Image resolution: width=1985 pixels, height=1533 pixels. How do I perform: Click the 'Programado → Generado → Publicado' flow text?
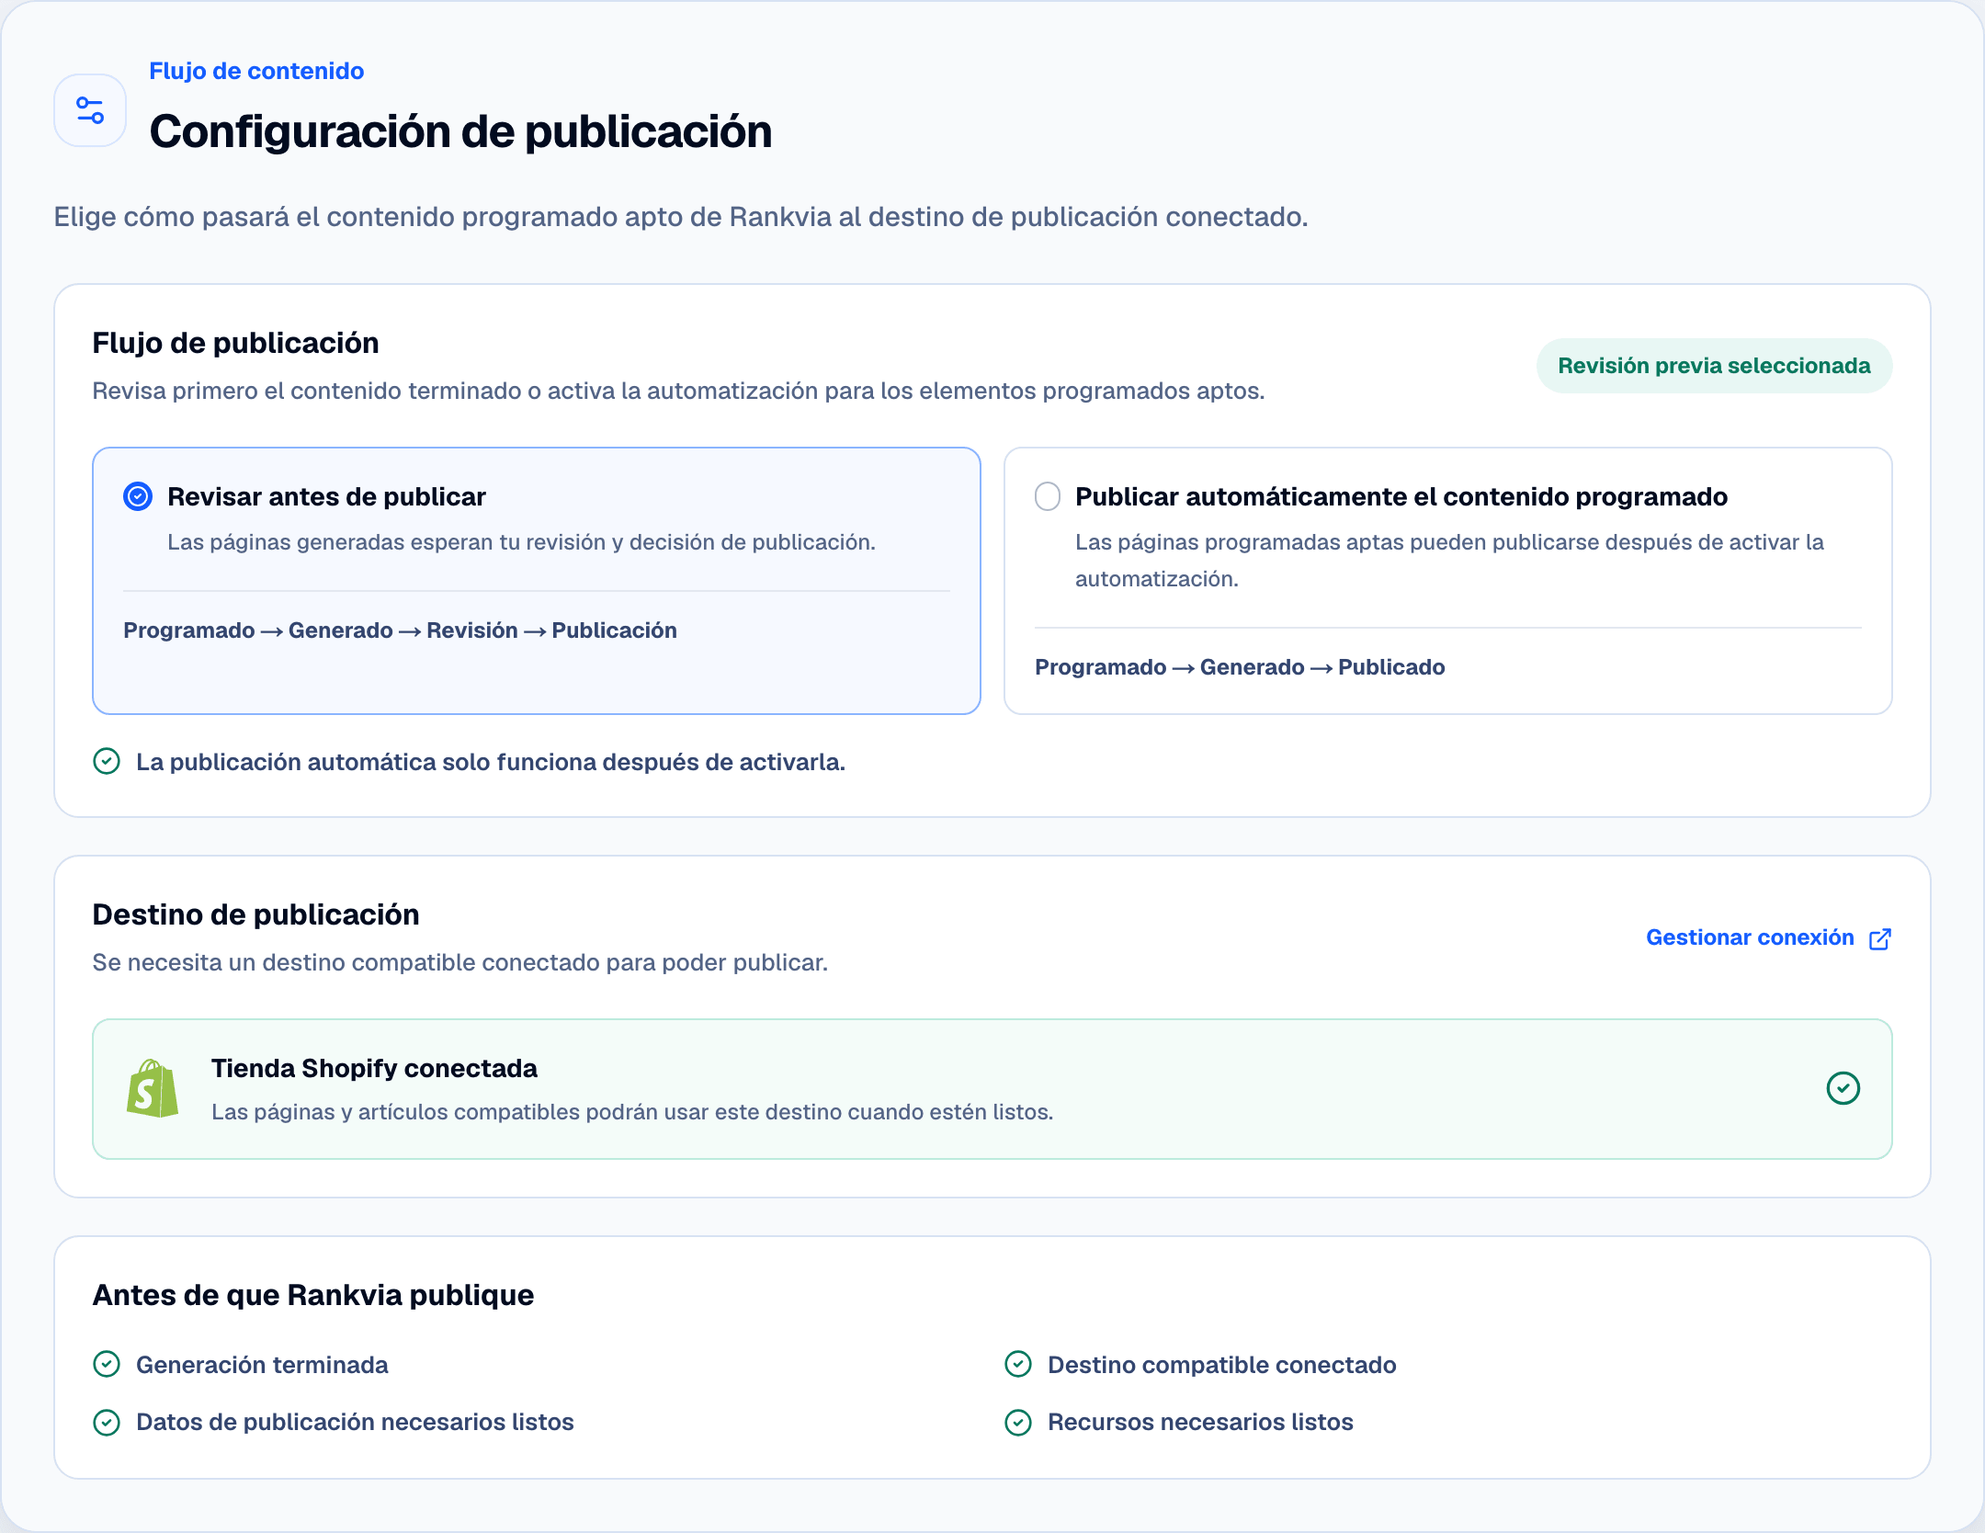tap(1240, 667)
